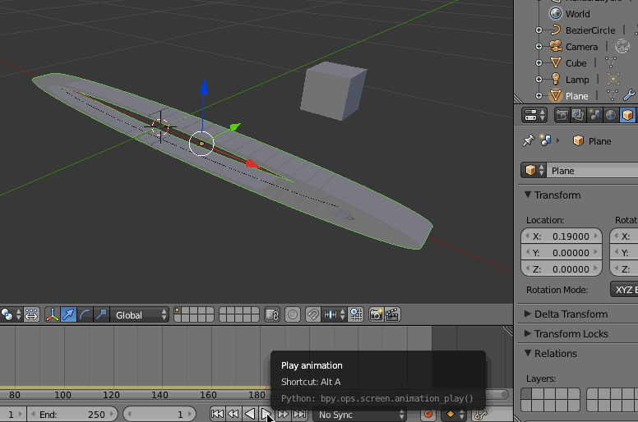Jump to the previous keyframe

tap(233, 415)
